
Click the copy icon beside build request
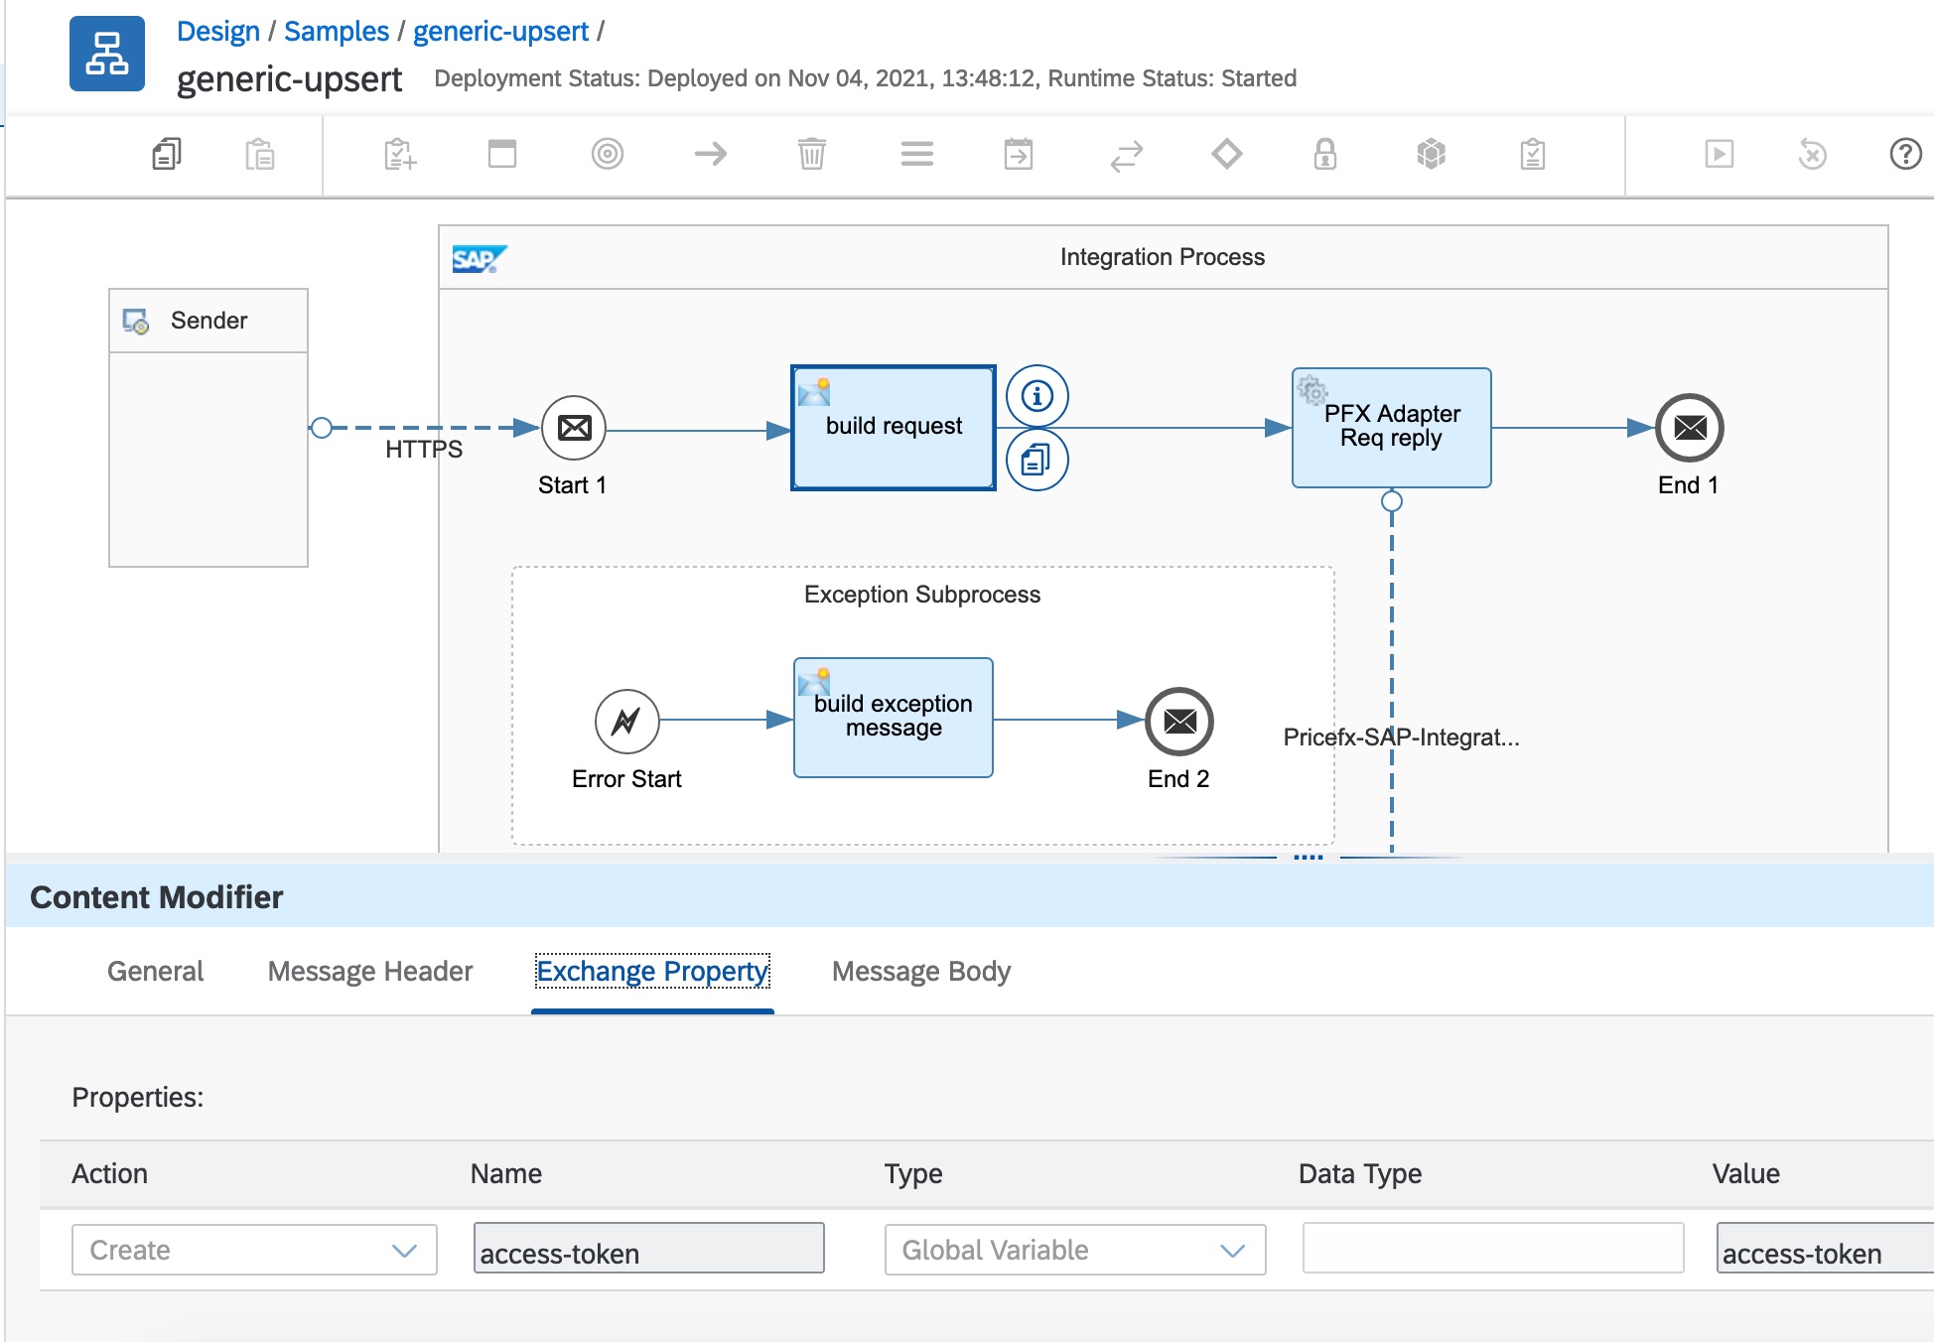(1036, 460)
